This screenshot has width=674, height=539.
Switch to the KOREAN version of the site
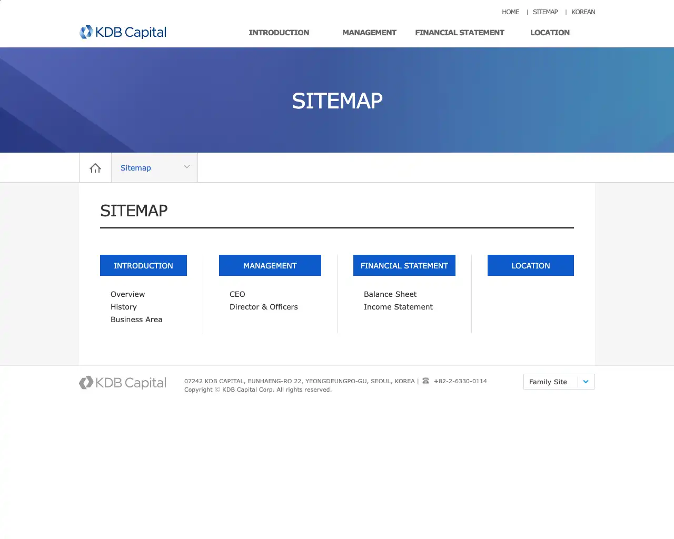pyautogui.click(x=583, y=12)
